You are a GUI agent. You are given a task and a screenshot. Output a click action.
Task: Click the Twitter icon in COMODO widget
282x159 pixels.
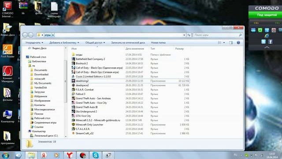click(x=263, y=42)
